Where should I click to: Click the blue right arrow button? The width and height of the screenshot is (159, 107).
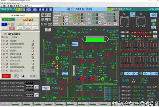point(23,76)
